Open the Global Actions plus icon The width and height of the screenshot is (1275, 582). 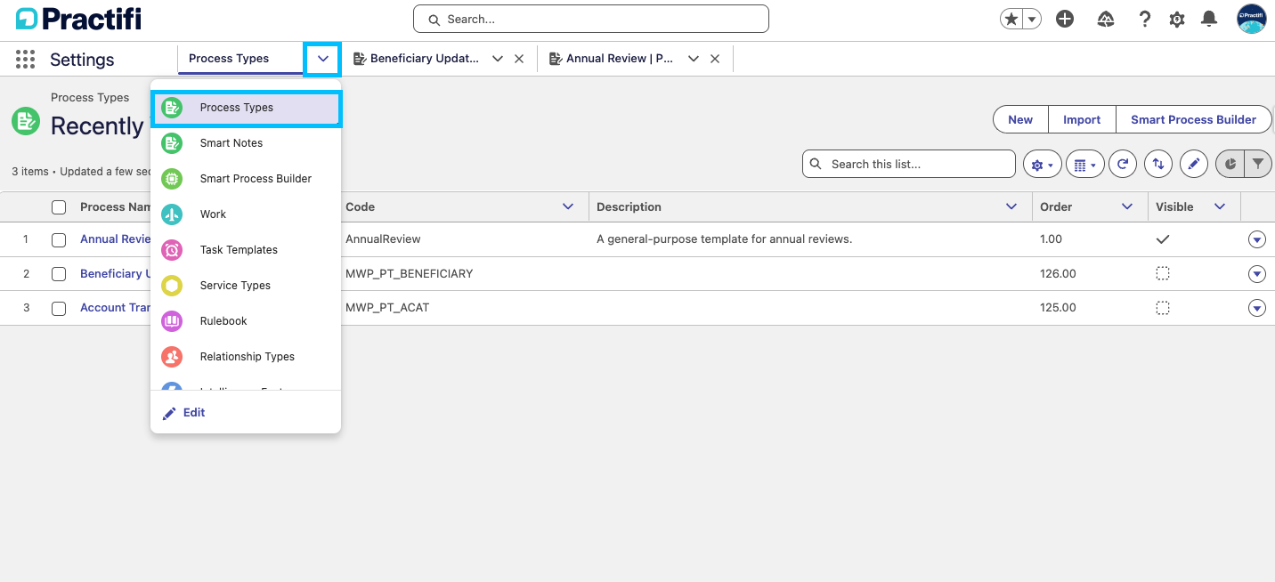tap(1065, 19)
